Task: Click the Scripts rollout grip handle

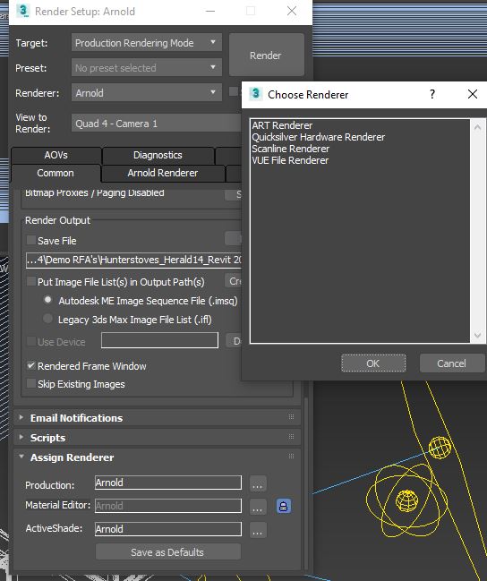Action: [x=291, y=437]
